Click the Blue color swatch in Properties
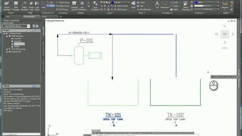Viewport: 242px width, 136px height. pyautogui.click(x=196, y=3)
